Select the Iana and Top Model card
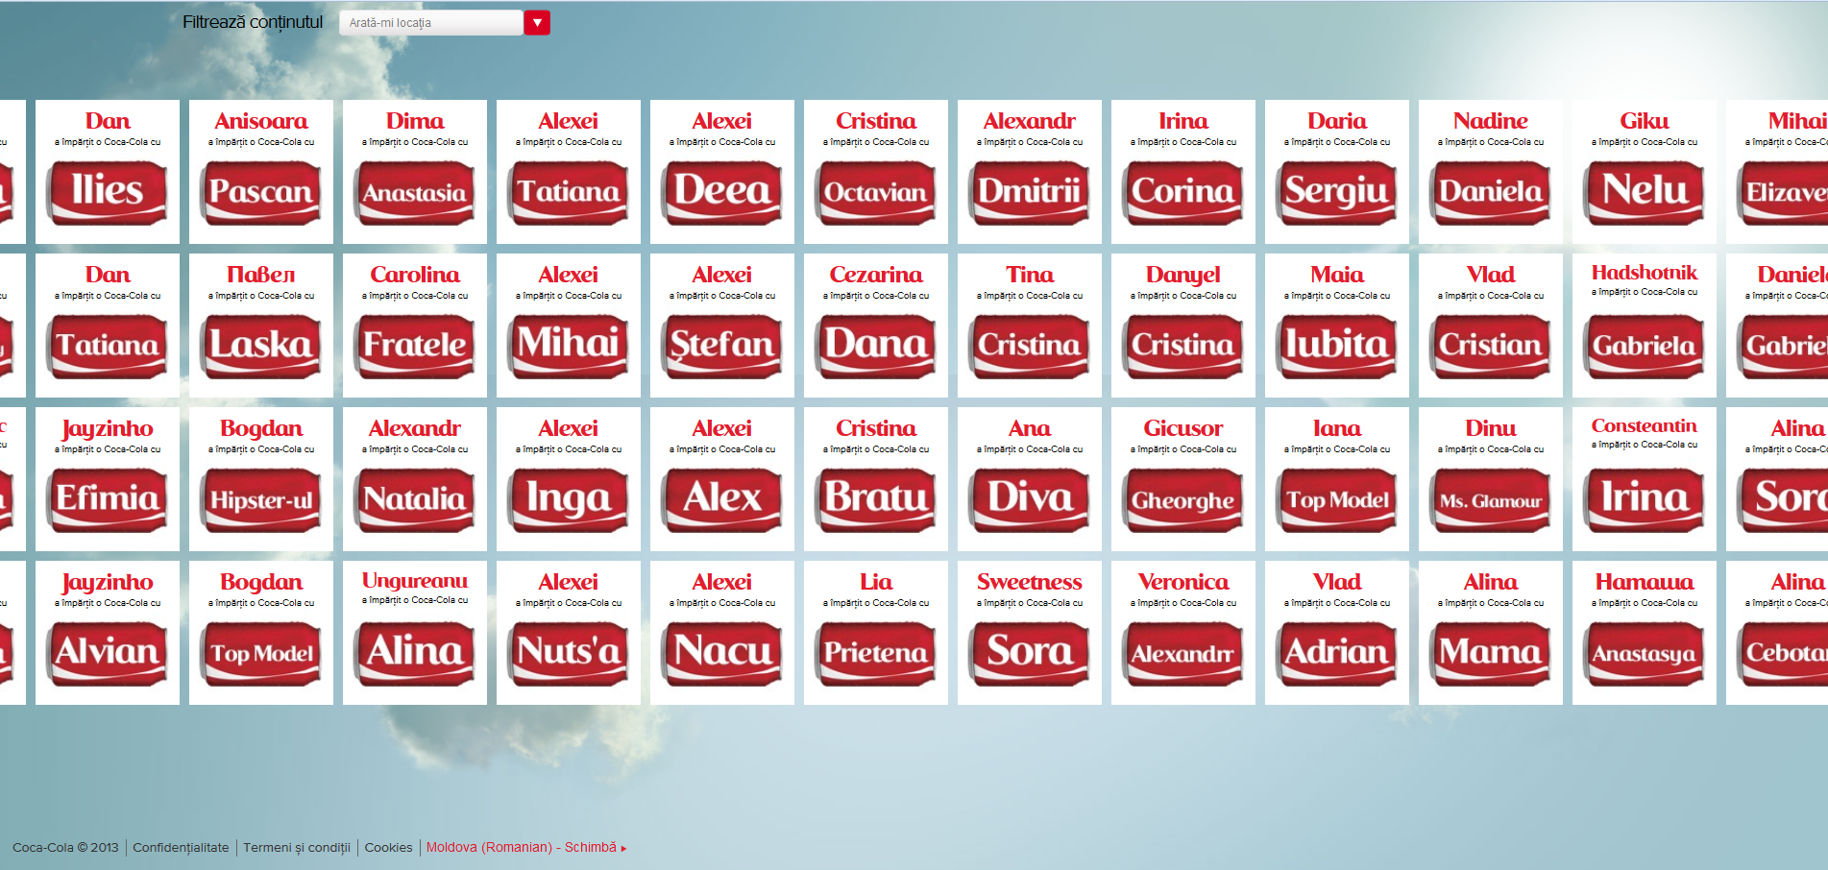Viewport: 1828px width, 870px height. coord(1337,479)
